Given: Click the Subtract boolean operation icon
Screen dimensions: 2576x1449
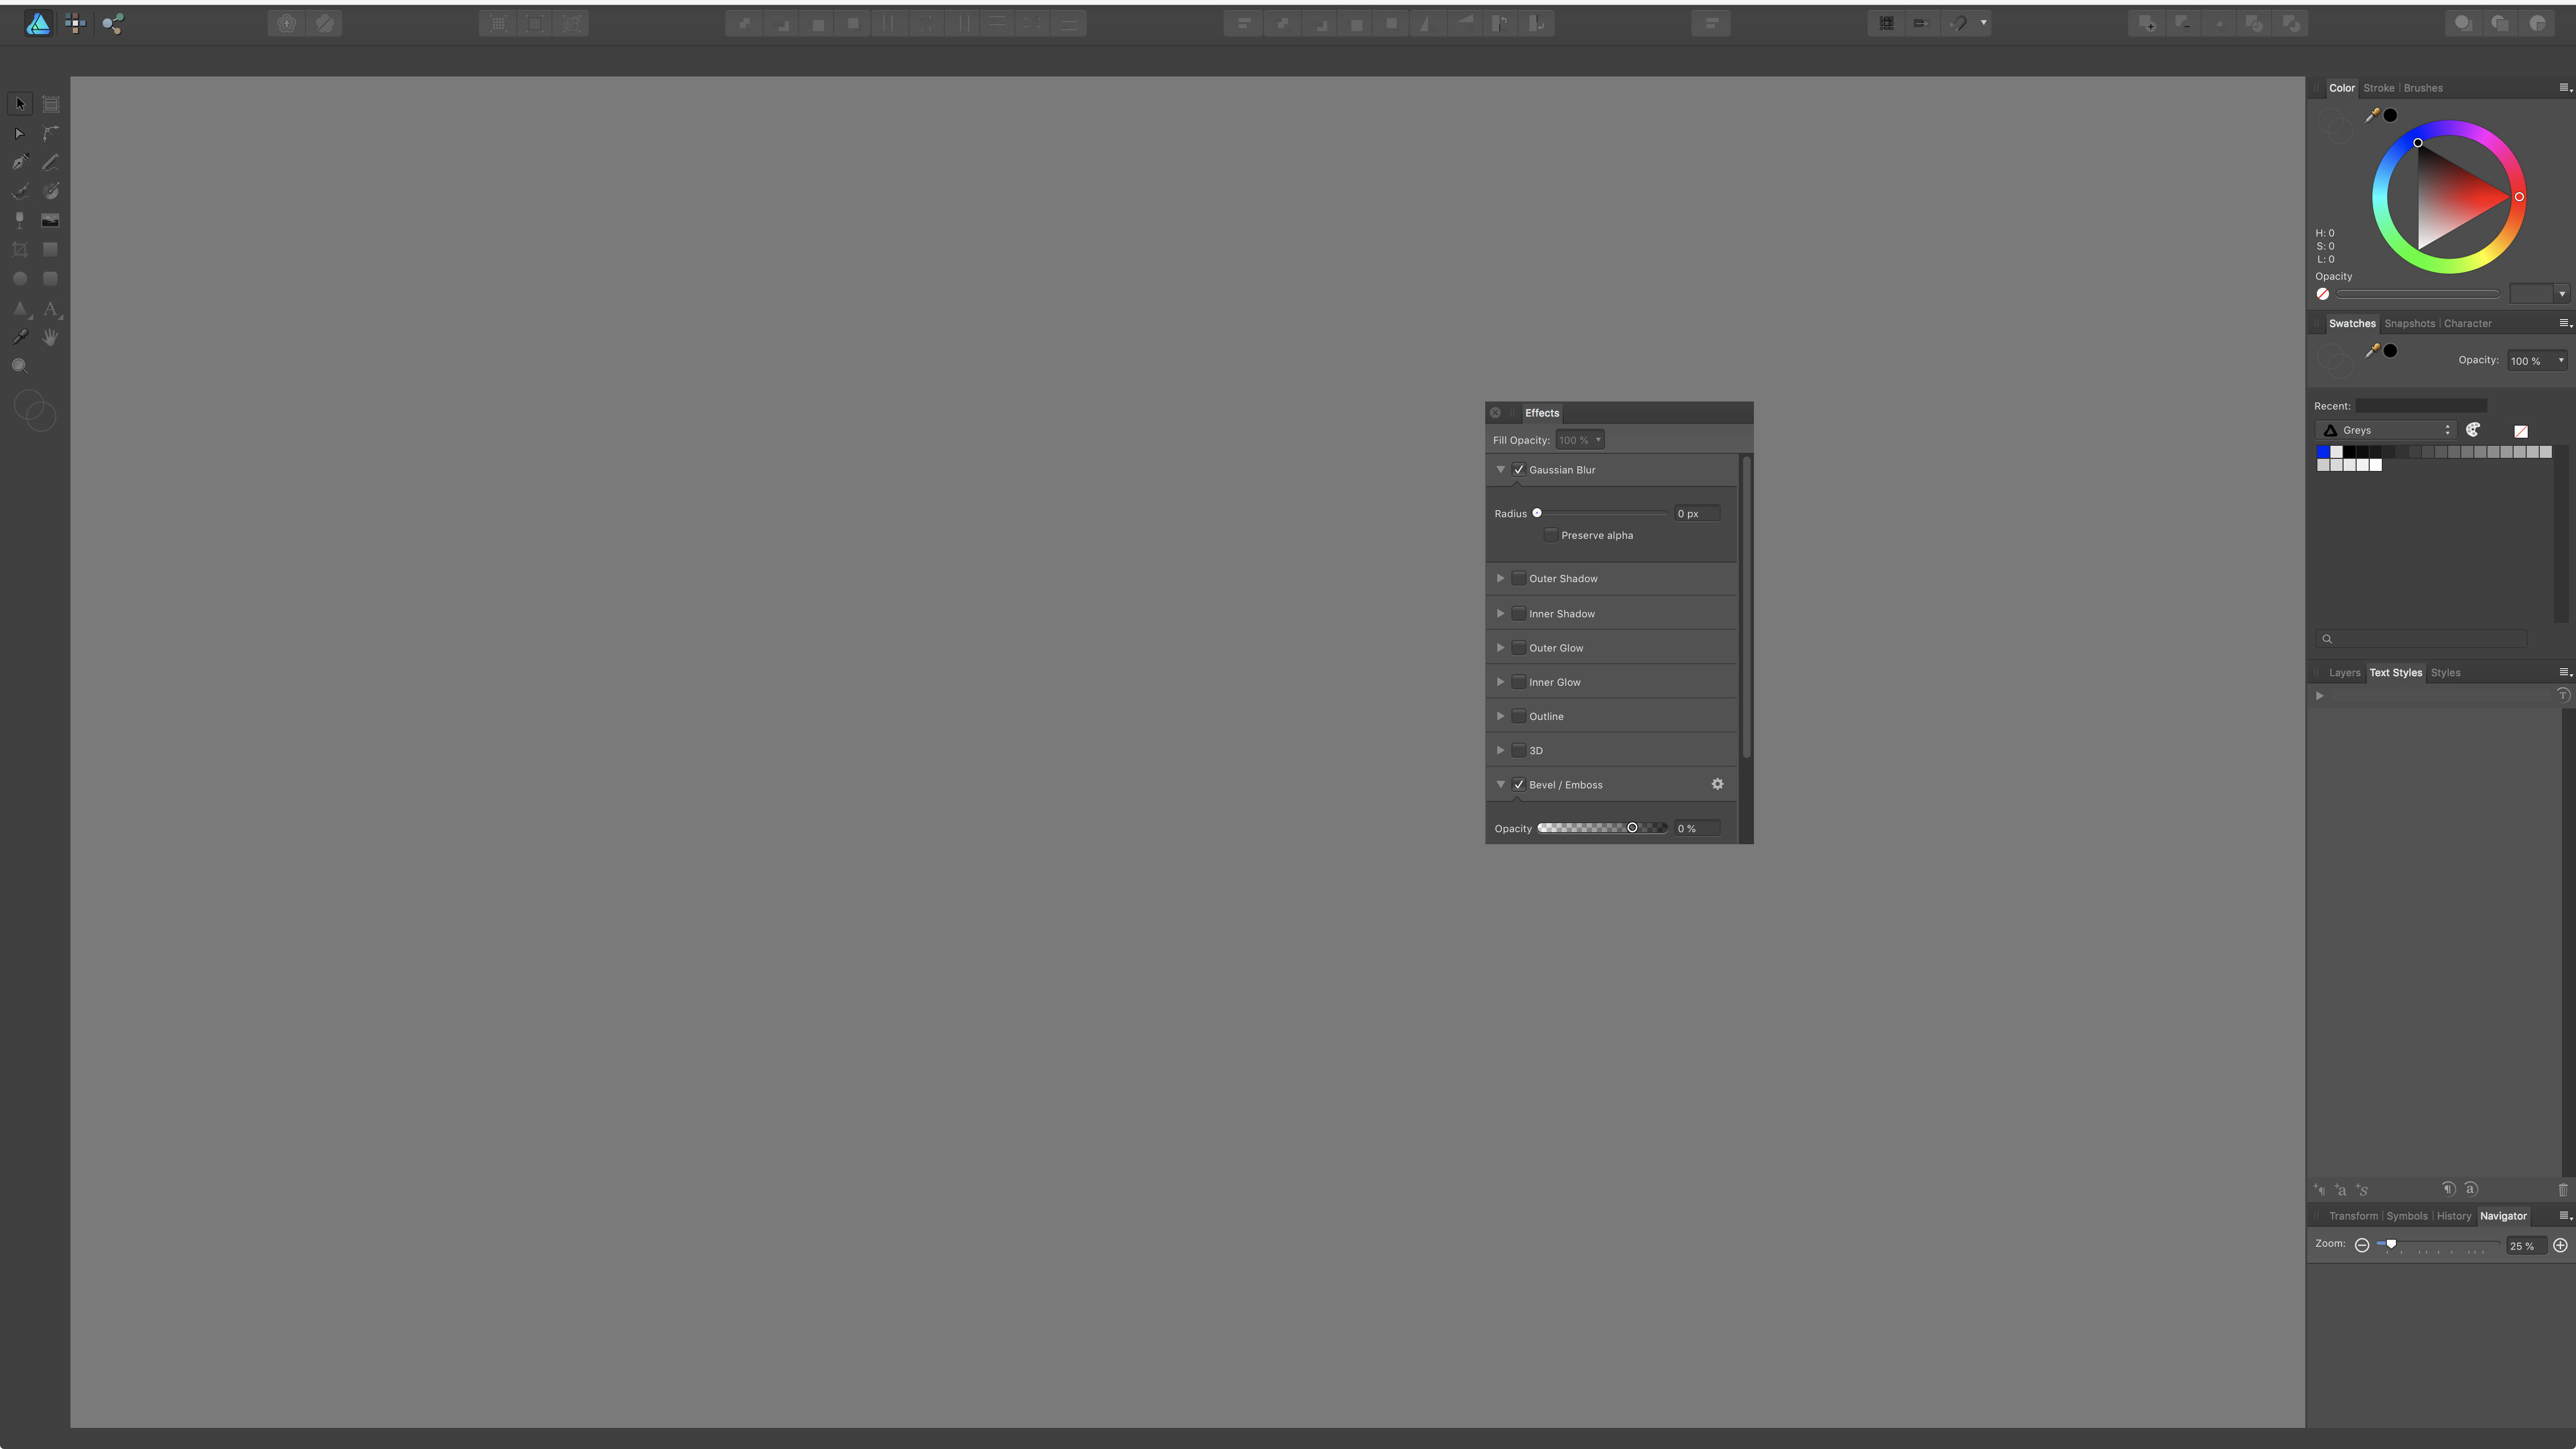Looking at the screenshot, I should tap(2183, 23).
